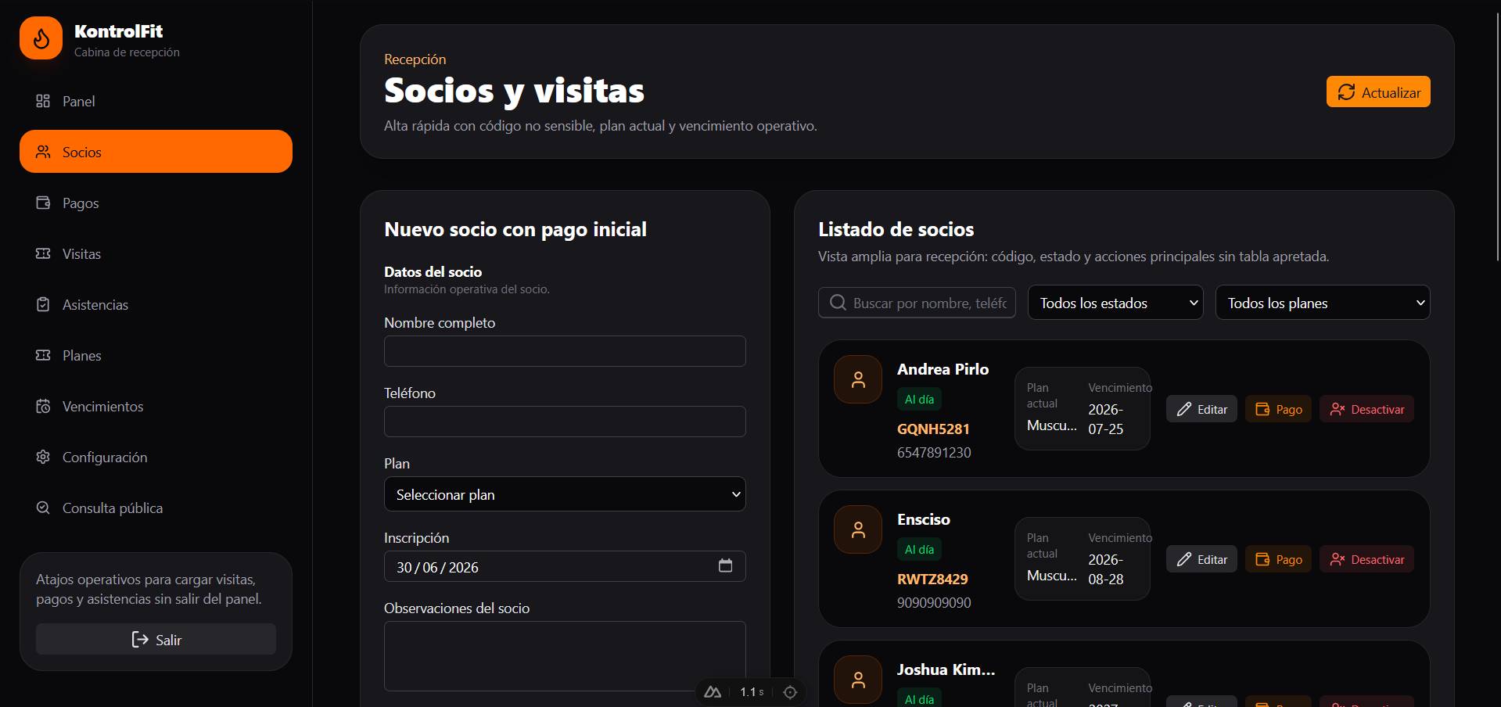The width and height of the screenshot is (1501, 707).
Task: Open the Configuración section
Action: tap(156, 457)
